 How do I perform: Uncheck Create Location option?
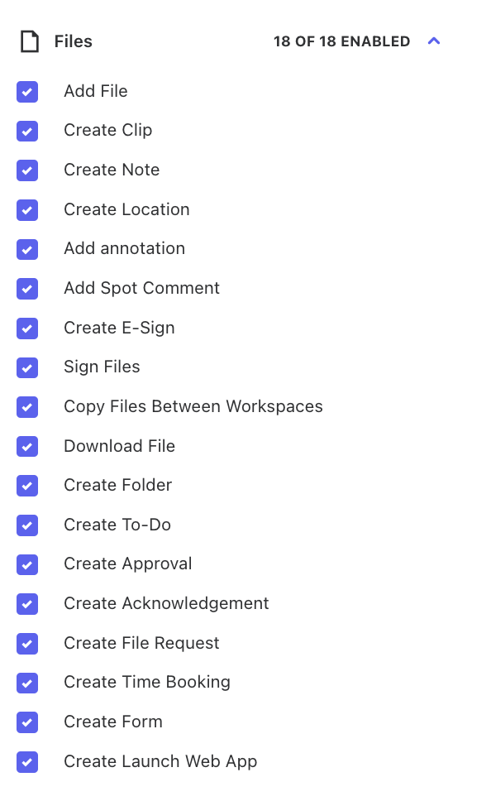coord(27,210)
